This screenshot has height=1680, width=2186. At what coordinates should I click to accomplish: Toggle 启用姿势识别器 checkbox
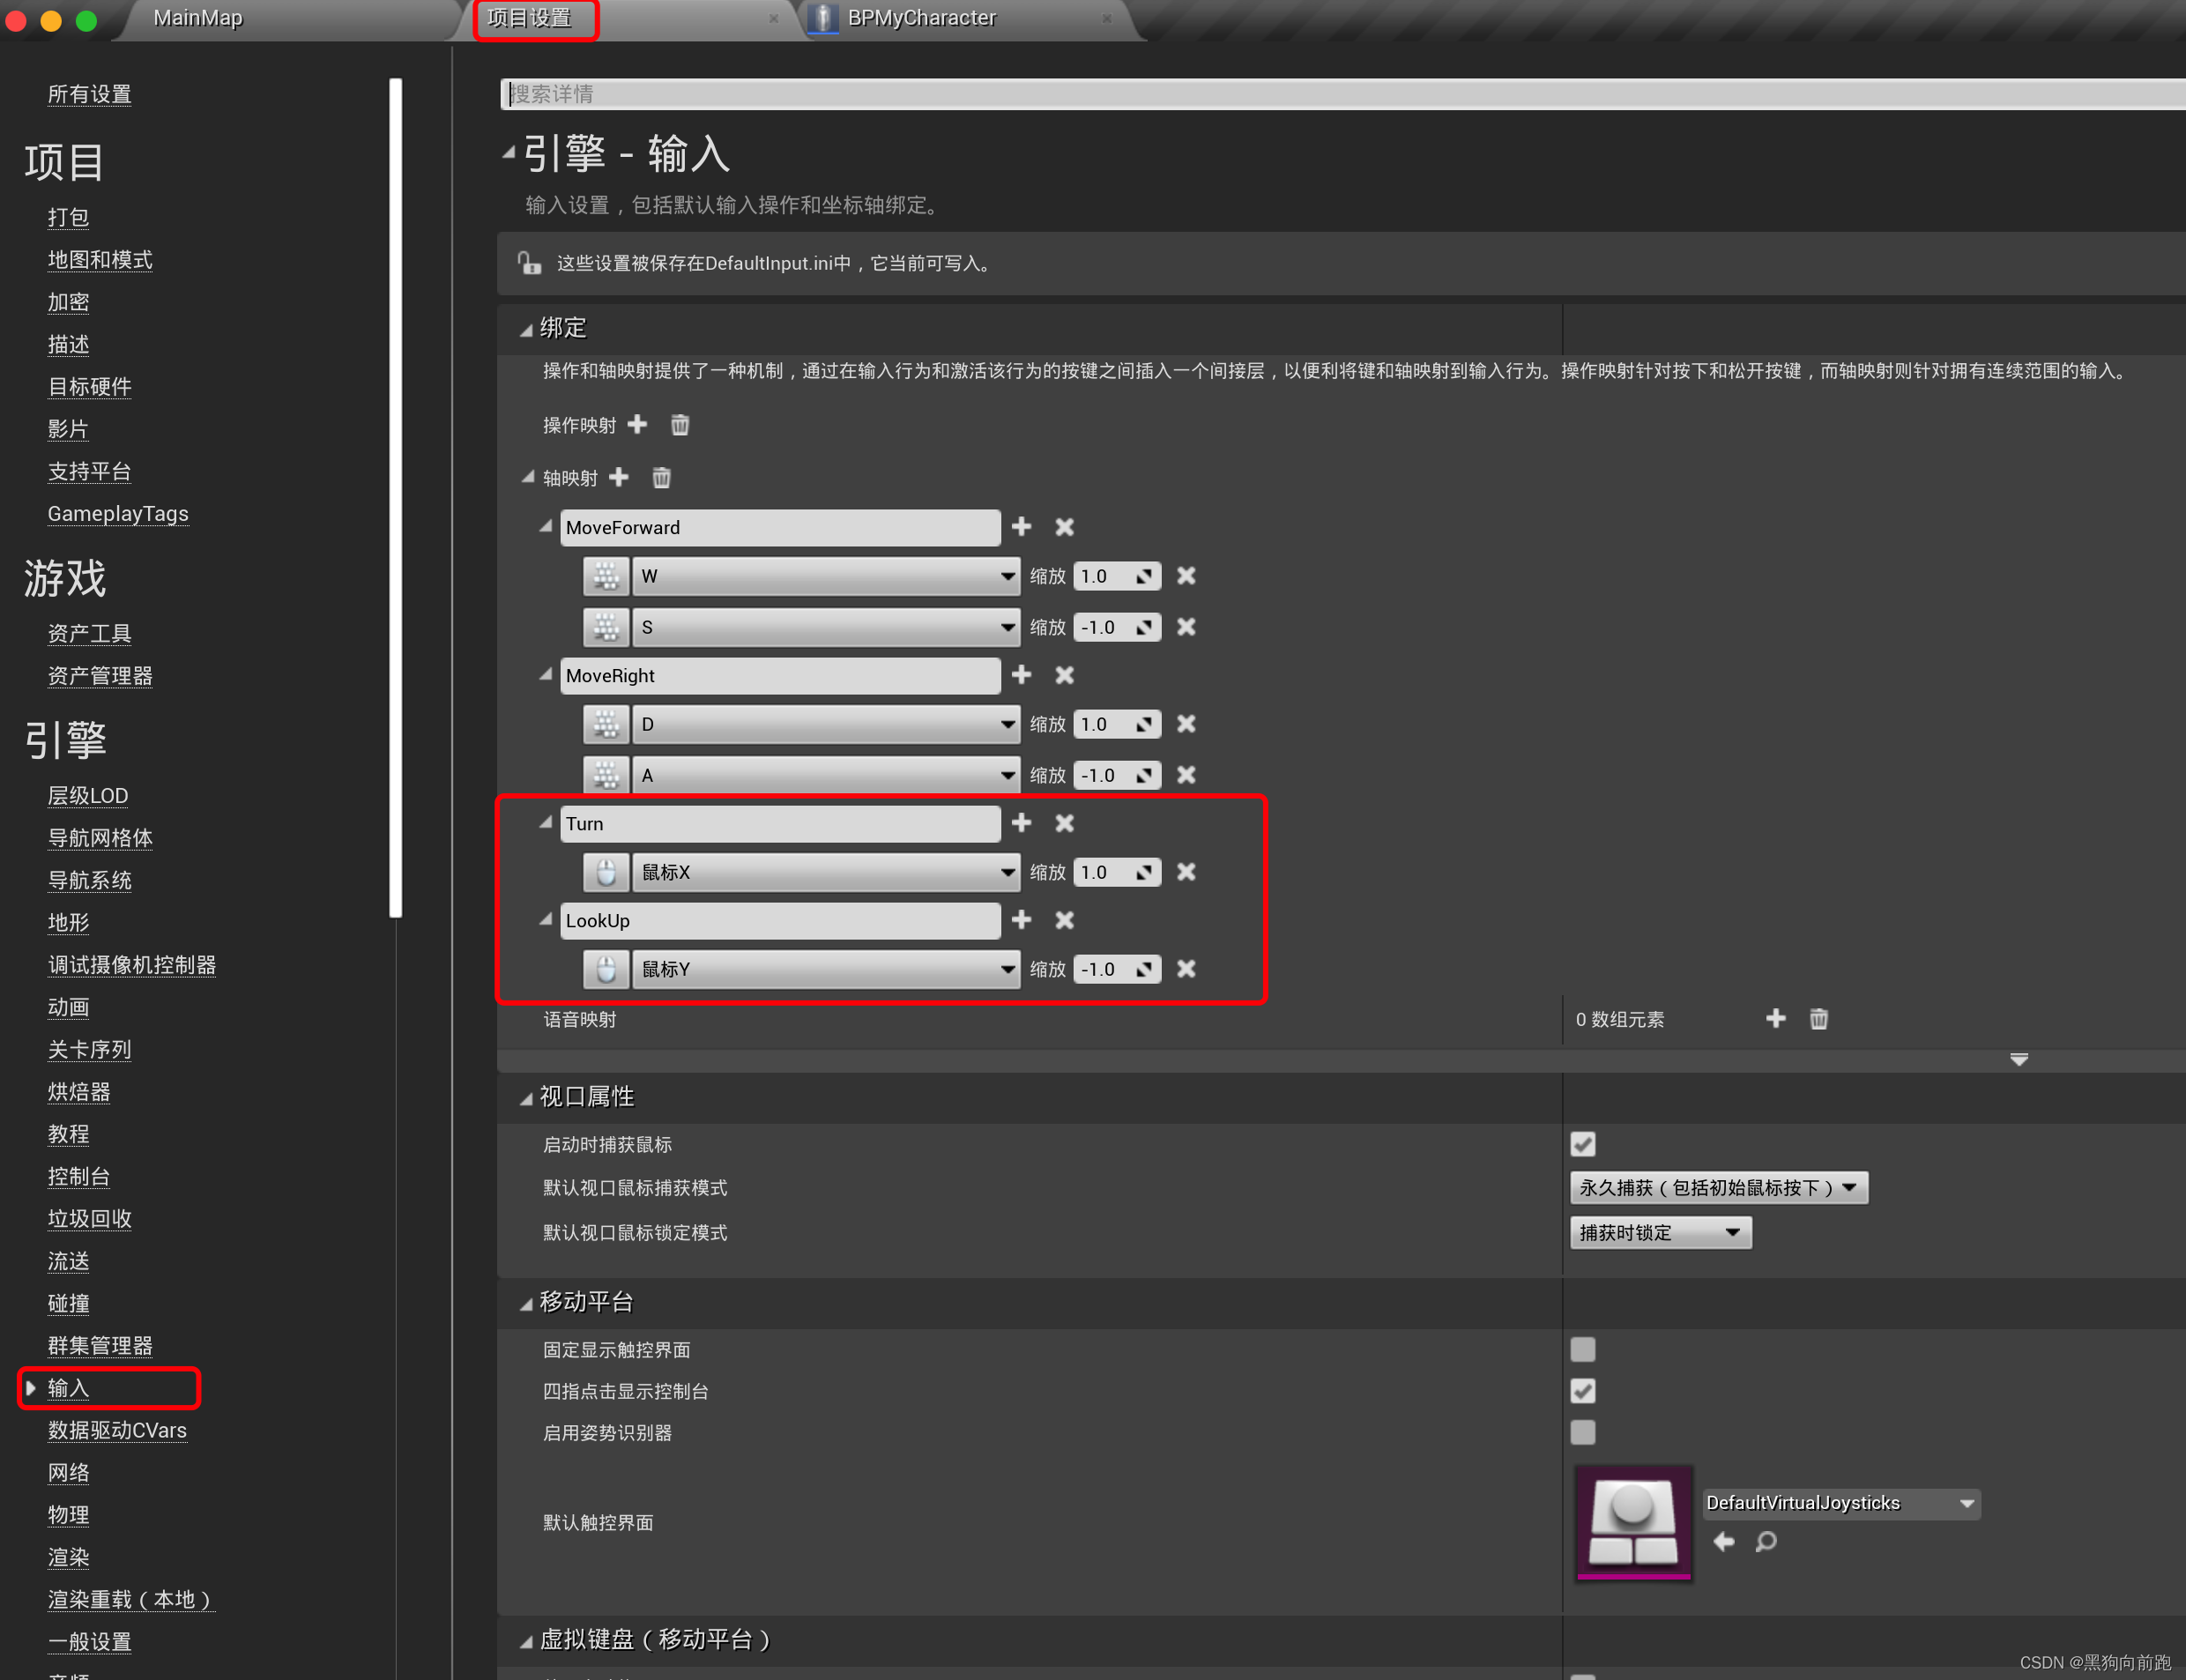pyautogui.click(x=1583, y=1432)
